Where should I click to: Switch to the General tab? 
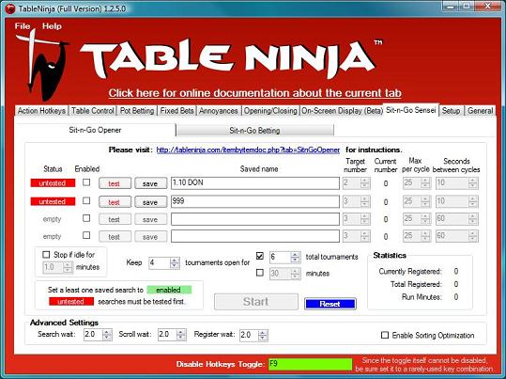pos(481,111)
